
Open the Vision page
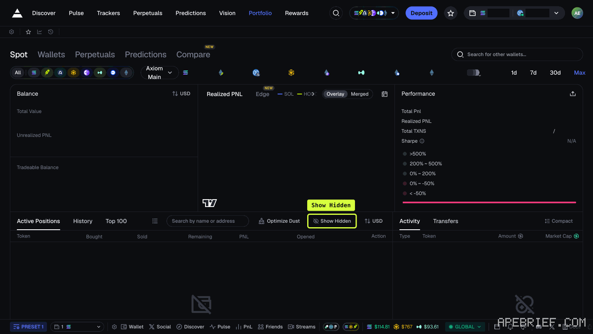227,13
